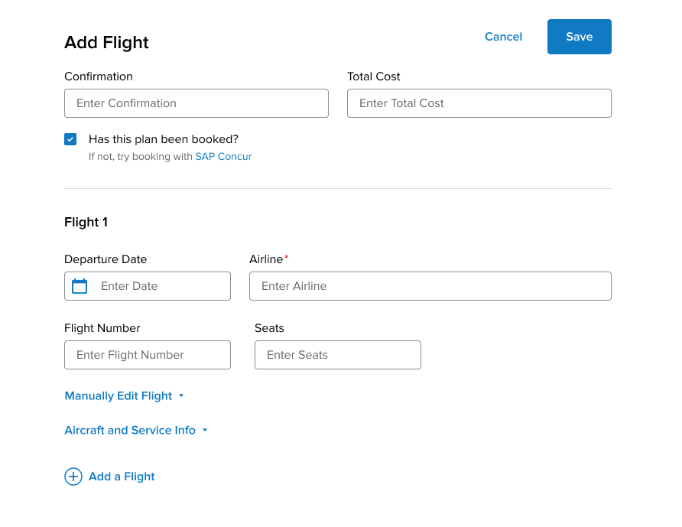Select the Enter Date text field
This screenshot has height=527, width=682.
click(161, 286)
